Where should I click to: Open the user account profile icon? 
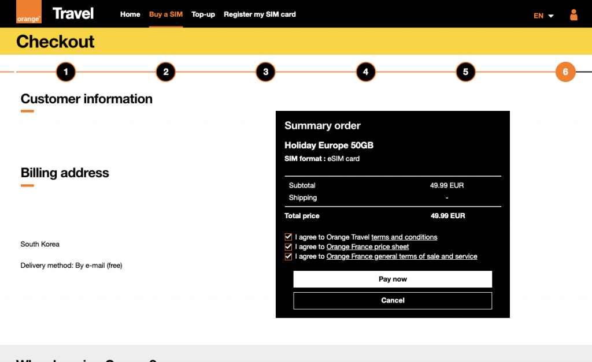573,15
